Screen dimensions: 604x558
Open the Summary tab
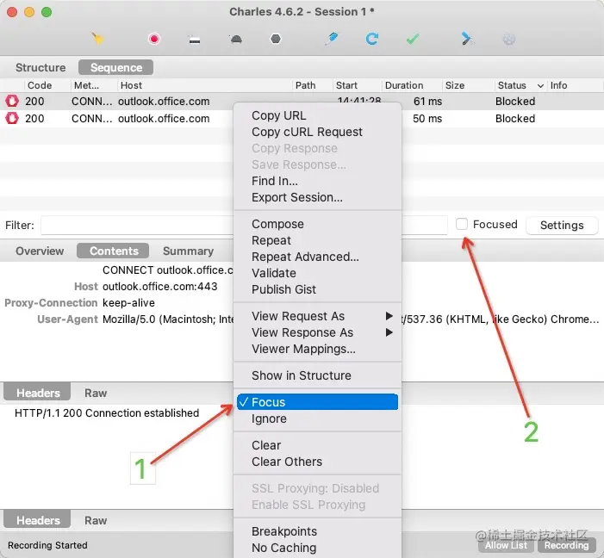188,251
